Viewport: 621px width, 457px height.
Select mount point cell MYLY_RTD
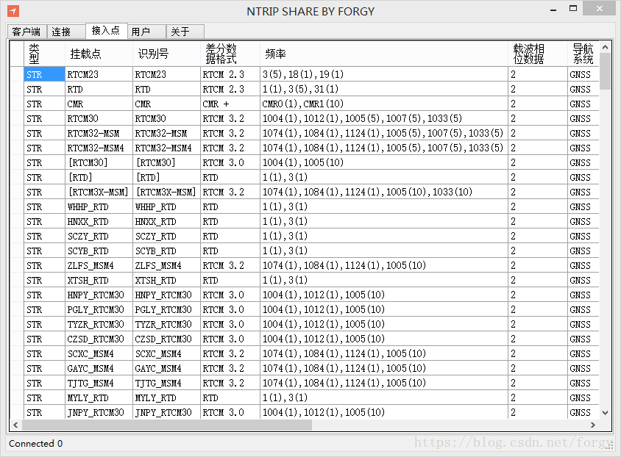(x=99, y=397)
